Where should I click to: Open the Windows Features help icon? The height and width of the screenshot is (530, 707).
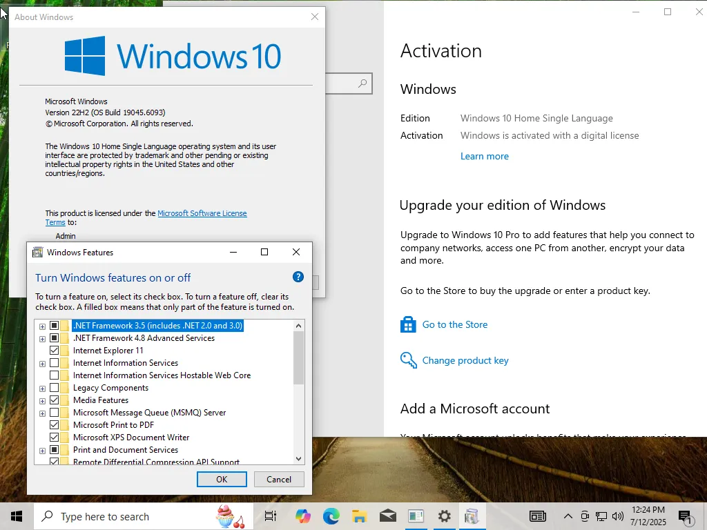pyautogui.click(x=298, y=277)
